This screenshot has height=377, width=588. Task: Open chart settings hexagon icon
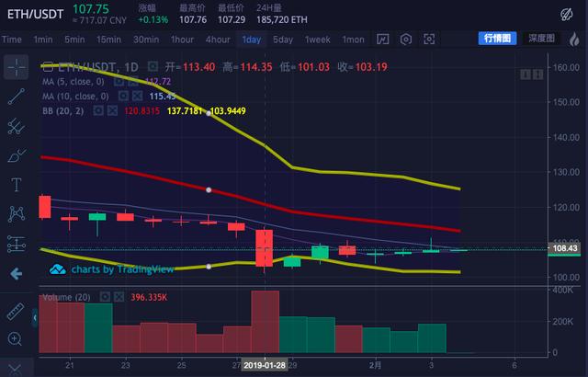tap(406, 39)
